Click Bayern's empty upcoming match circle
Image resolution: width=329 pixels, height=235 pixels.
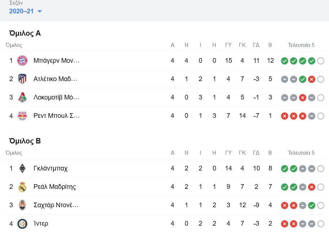tap(321, 61)
